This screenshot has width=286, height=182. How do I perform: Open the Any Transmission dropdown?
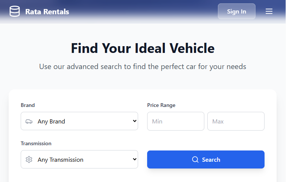click(x=79, y=159)
